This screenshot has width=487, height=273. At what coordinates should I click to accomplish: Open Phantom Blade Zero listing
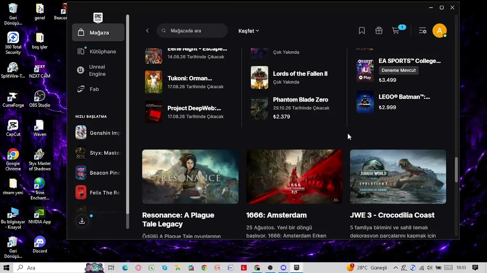[297, 108]
